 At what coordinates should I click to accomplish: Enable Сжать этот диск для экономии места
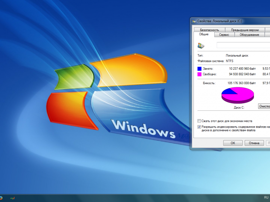tap(199, 121)
